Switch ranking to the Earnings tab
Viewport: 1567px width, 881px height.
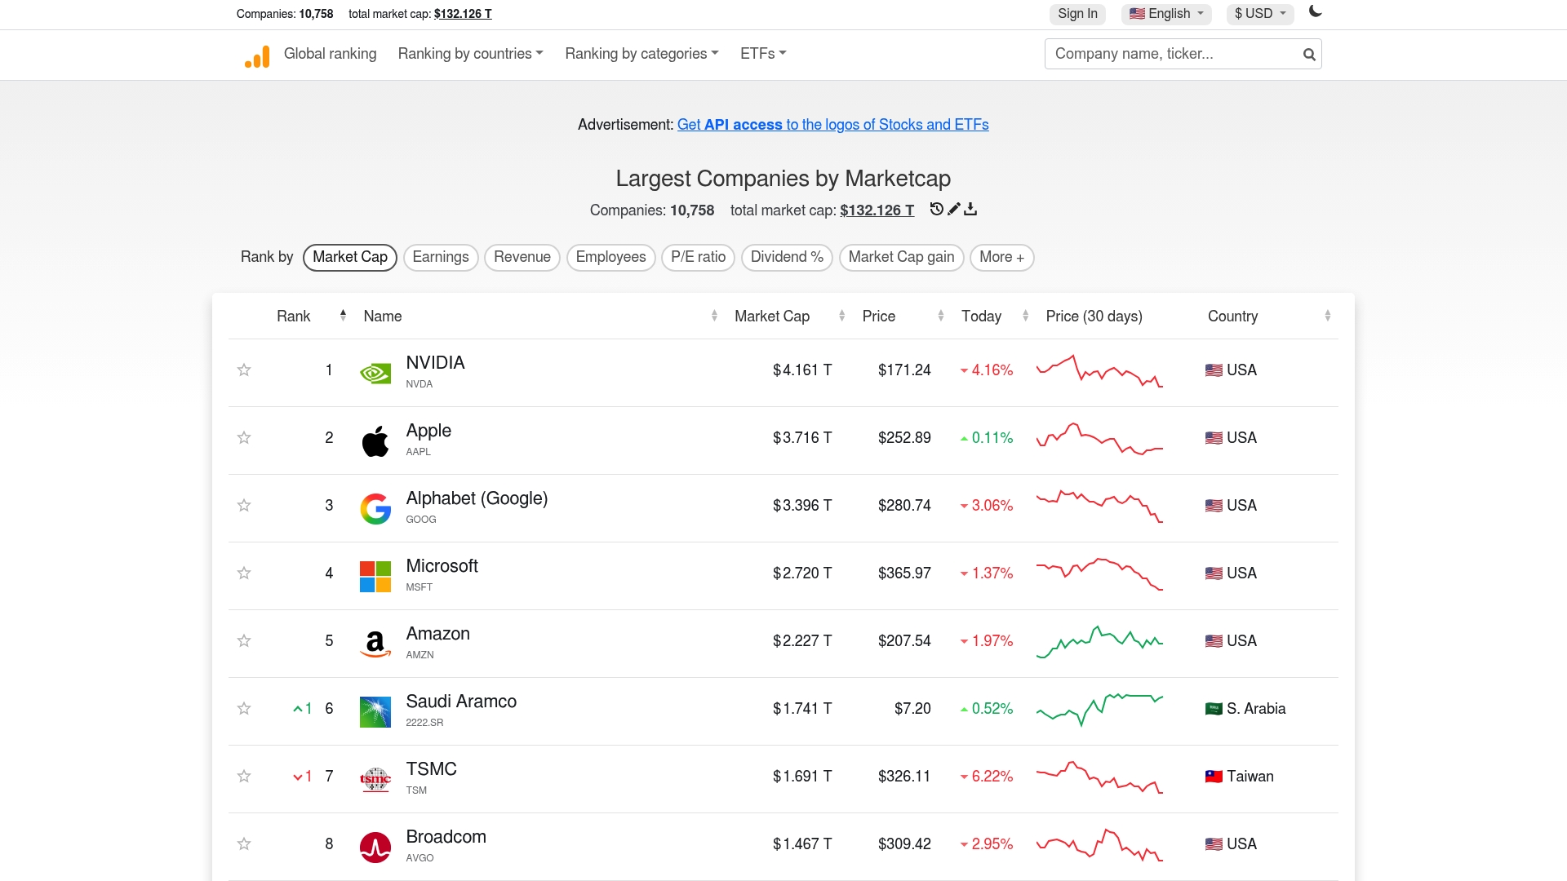(x=441, y=257)
